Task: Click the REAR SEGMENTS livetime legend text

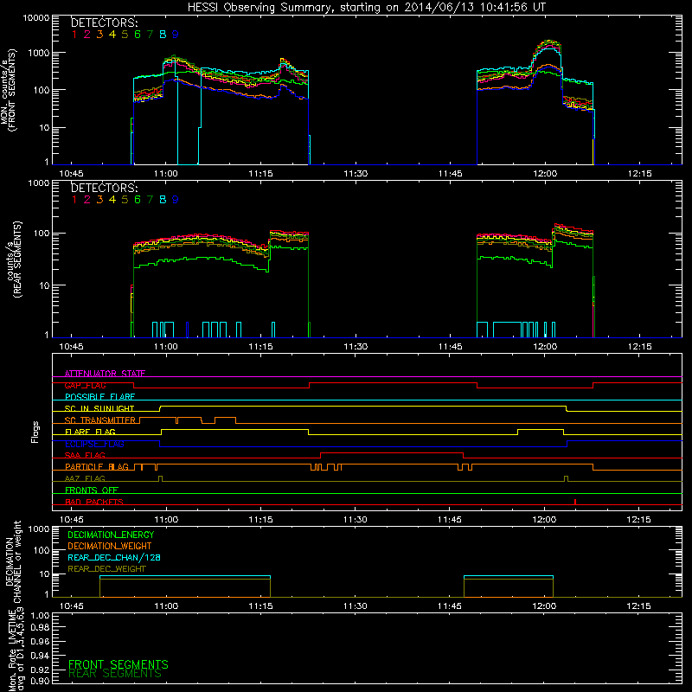Action: coord(115,674)
